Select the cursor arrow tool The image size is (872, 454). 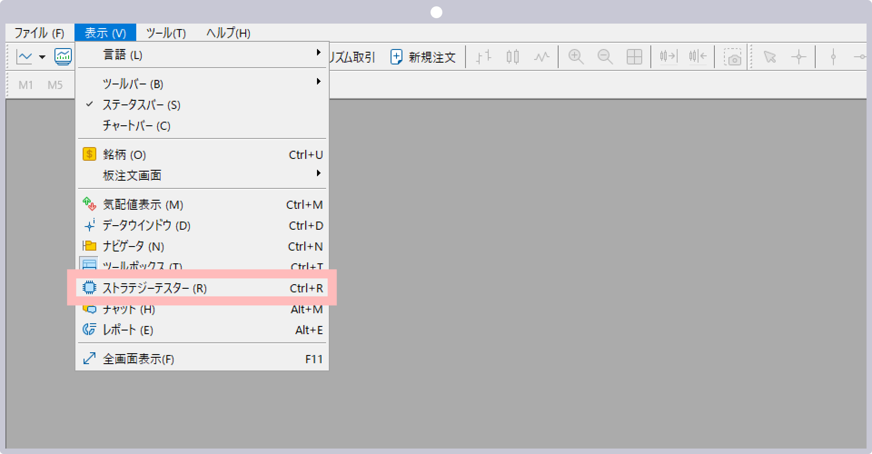770,57
